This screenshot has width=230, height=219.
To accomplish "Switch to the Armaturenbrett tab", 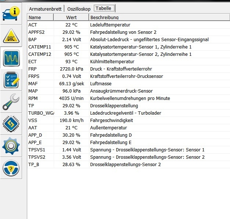I will [45, 8].
